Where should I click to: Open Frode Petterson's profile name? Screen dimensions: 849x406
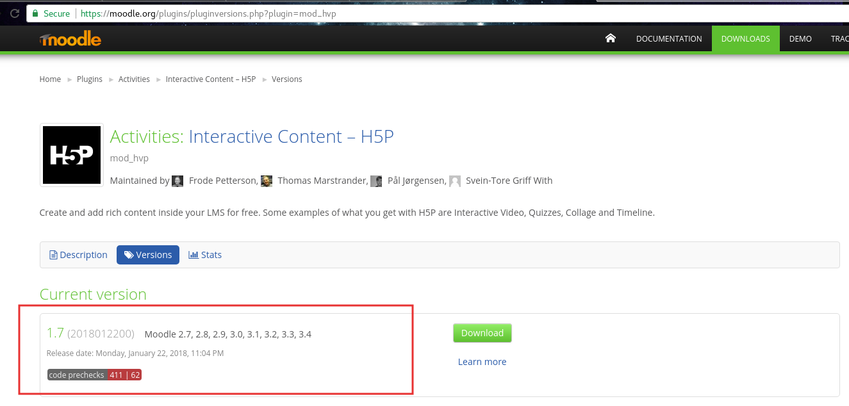tap(223, 181)
